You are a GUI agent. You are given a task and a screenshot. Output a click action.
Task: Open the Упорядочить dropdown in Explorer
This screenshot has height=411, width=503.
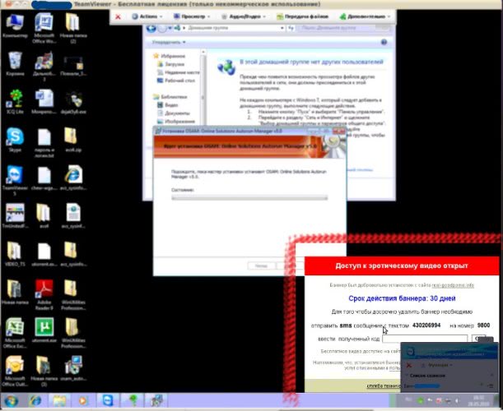click(x=169, y=42)
